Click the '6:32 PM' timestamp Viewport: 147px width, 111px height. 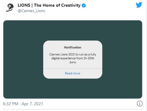(x=11, y=104)
